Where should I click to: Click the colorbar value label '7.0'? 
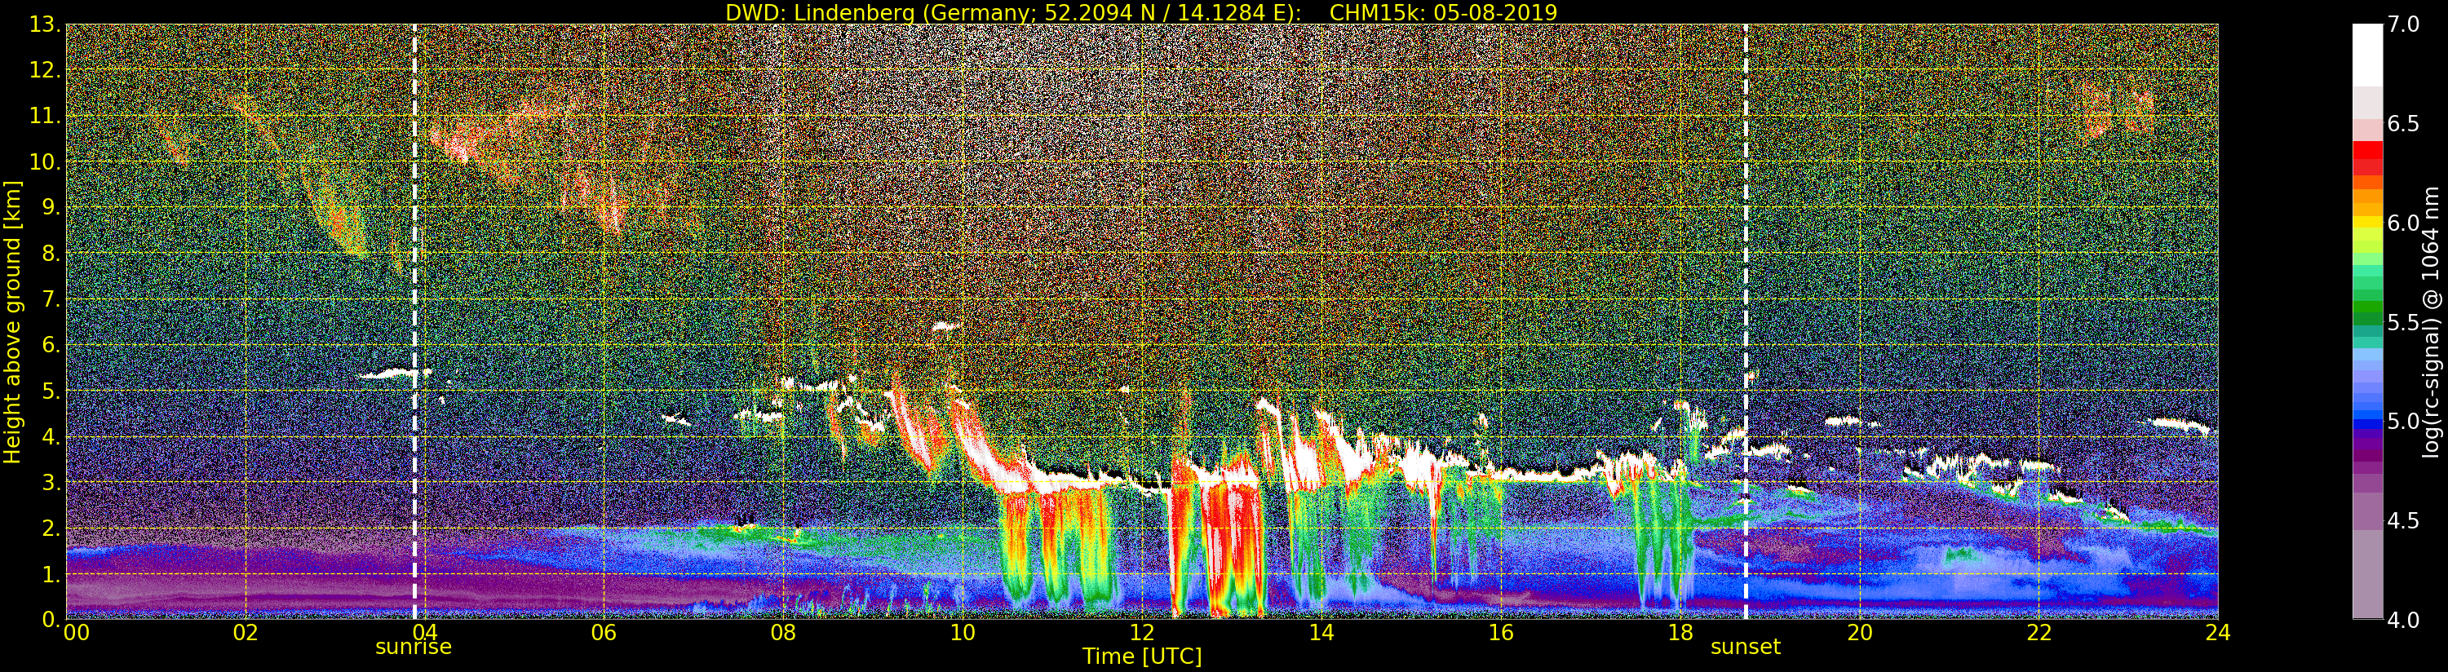(2403, 24)
